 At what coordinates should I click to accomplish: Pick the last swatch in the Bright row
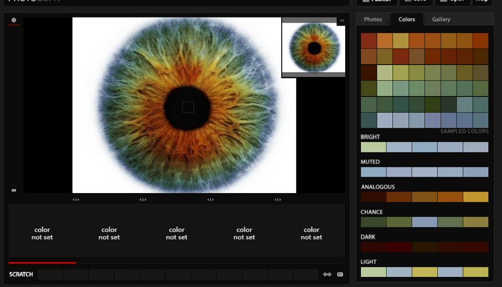click(476, 147)
